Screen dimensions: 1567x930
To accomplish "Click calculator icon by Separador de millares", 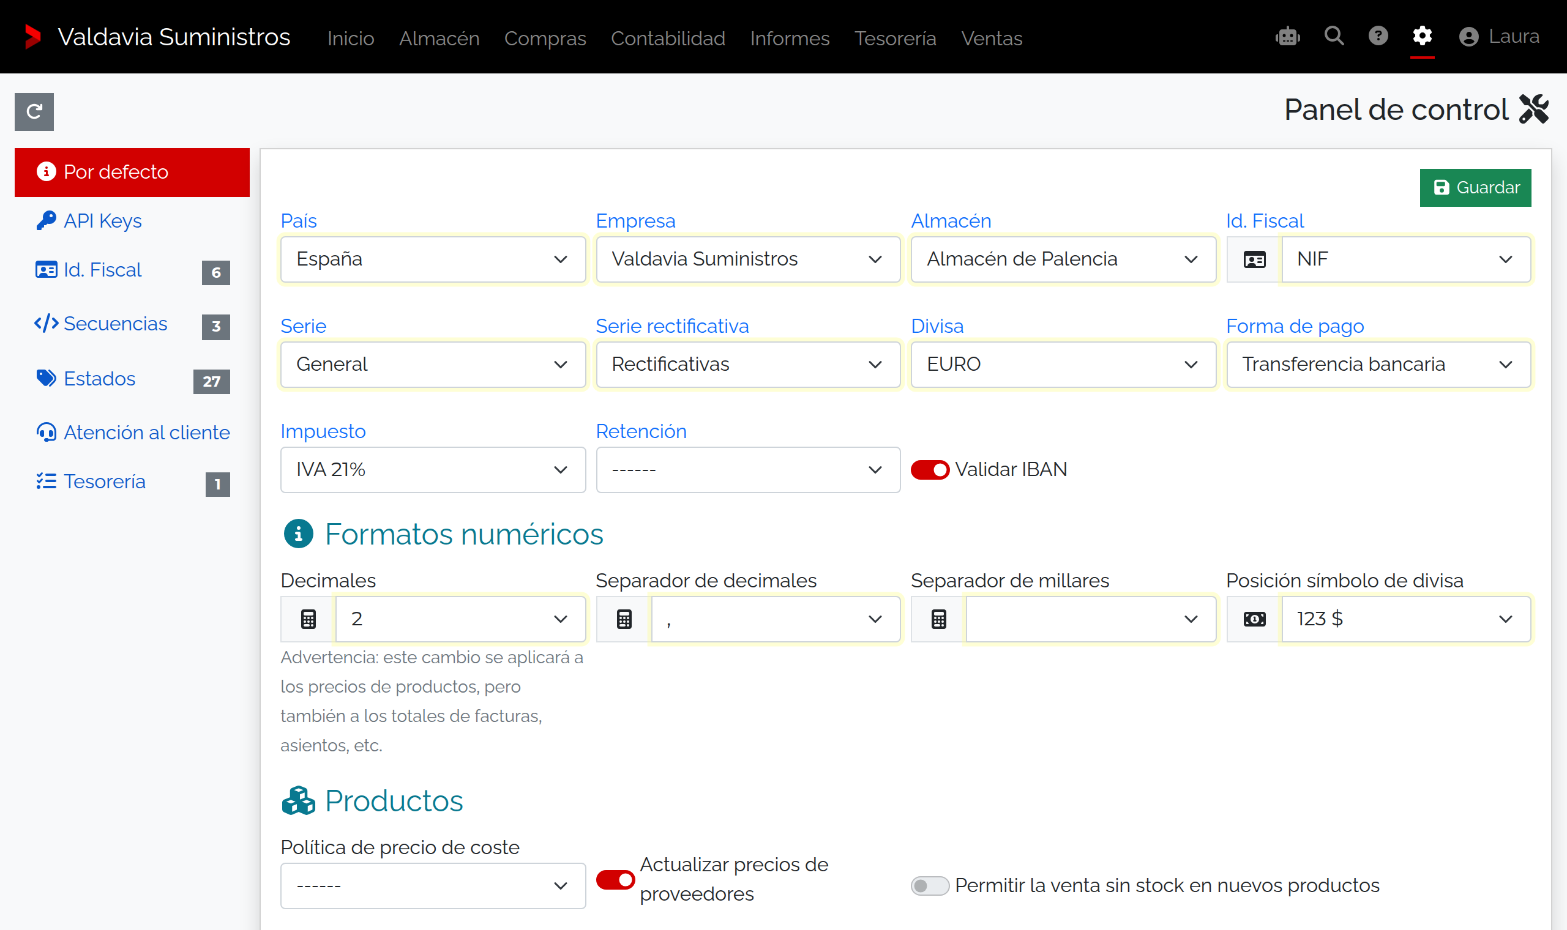I will (x=938, y=619).
